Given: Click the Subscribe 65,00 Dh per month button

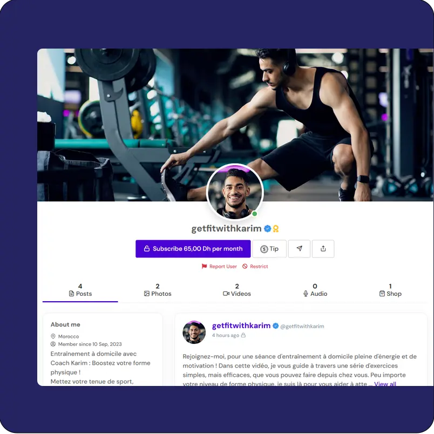Looking at the screenshot, I should tap(193, 248).
